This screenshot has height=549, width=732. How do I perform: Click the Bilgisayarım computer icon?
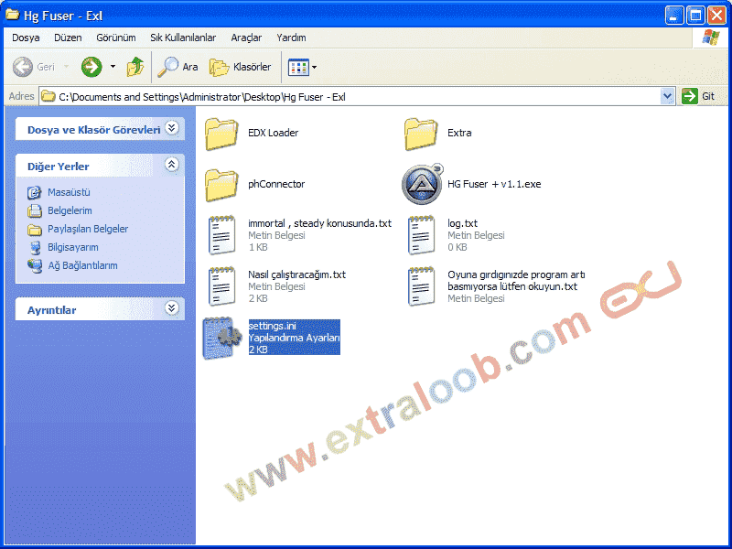[x=34, y=247]
